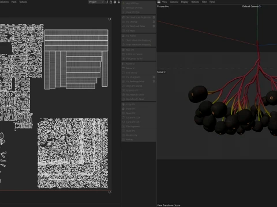Click the Max UV icon
The image size is (277, 207).
pyautogui.click(x=123, y=49)
